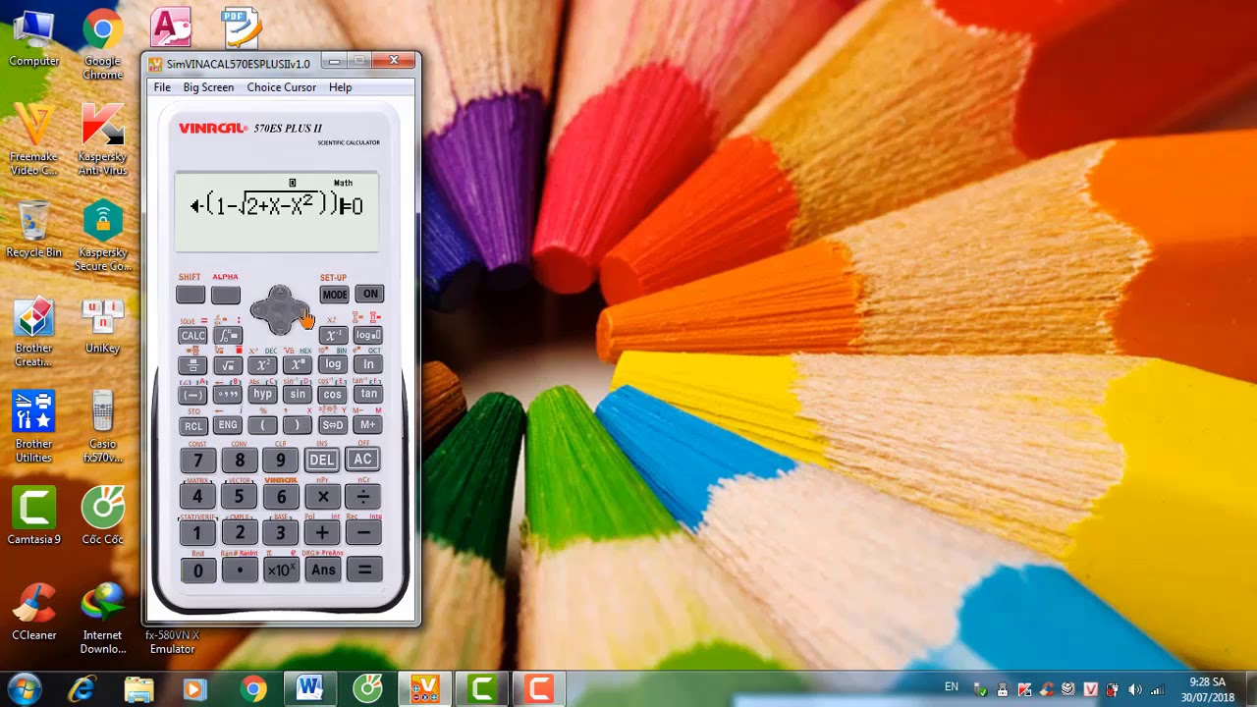Select the UniKey desktop icon
The width and height of the screenshot is (1257, 707).
point(102,325)
